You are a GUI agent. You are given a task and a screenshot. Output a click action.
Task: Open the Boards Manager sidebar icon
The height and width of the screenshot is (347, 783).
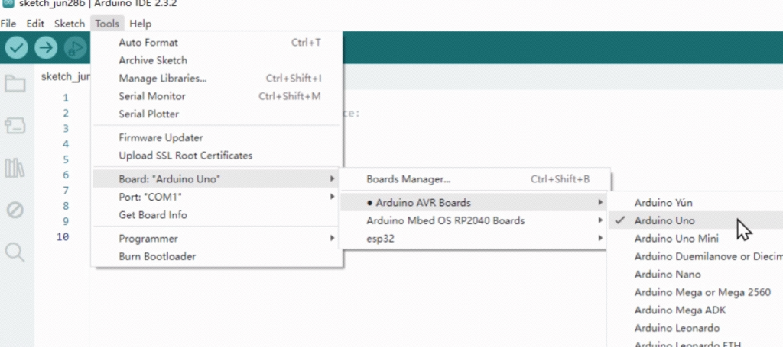point(15,125)
